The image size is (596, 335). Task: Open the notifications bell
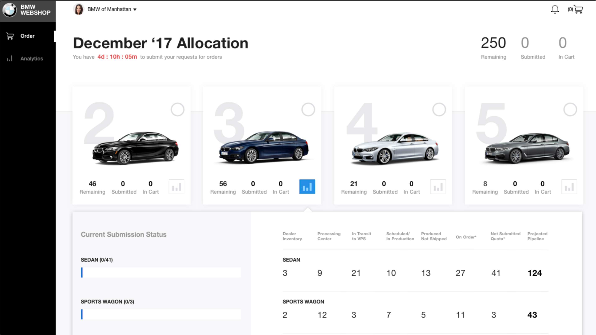[555, 9]
